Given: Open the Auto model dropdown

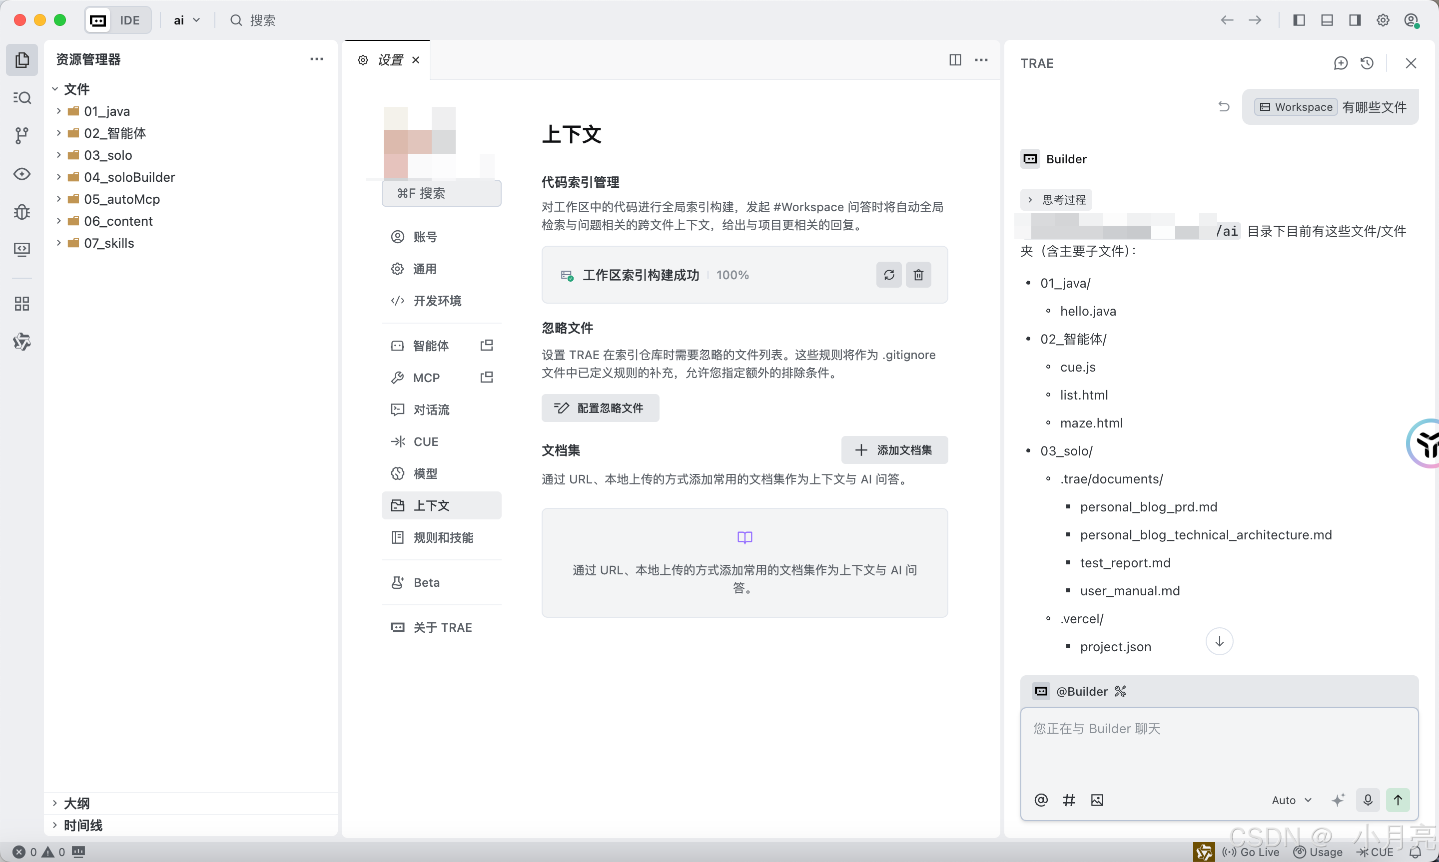Looking at the screenshot, I should pyautogui.click(x=1292, y=800).
